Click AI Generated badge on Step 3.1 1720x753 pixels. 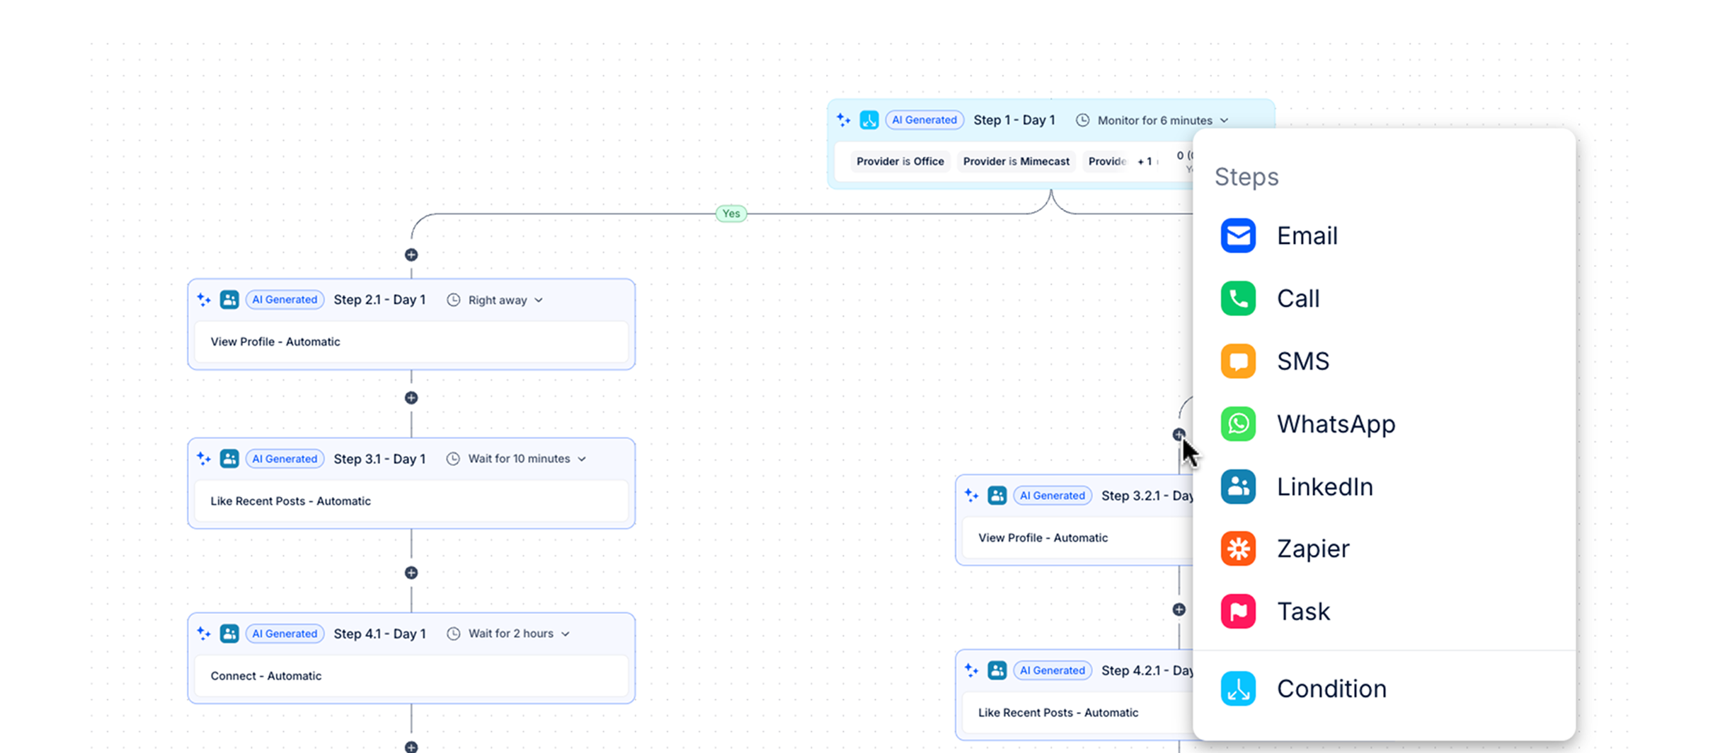pyautogui.click(x=285, y=459)
